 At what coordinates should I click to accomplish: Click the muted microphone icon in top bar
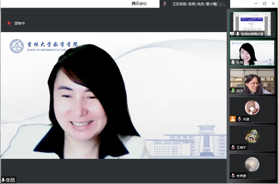pos(165,4)
